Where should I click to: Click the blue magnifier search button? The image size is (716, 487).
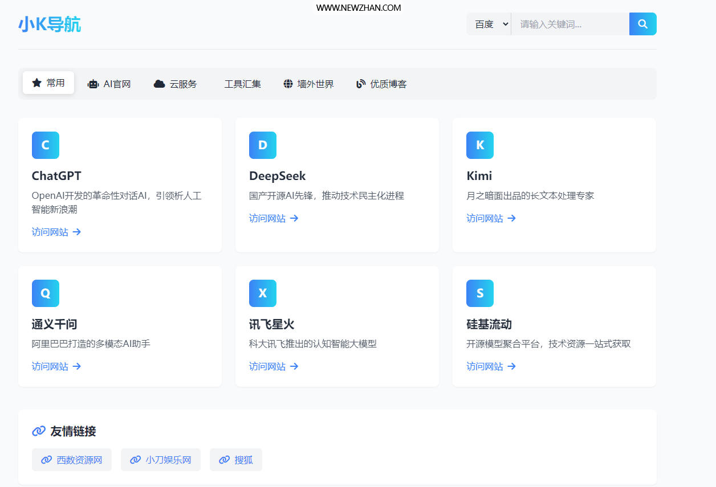643,24
